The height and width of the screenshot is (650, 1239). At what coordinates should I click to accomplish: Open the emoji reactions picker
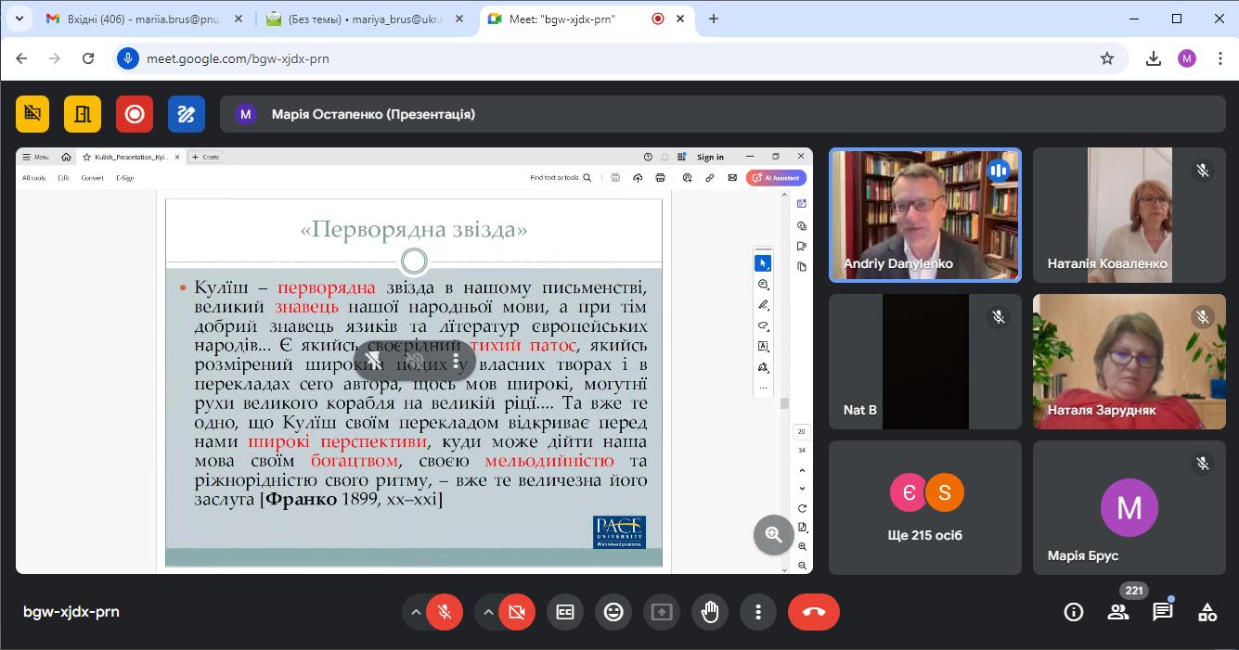pos(613,612)
